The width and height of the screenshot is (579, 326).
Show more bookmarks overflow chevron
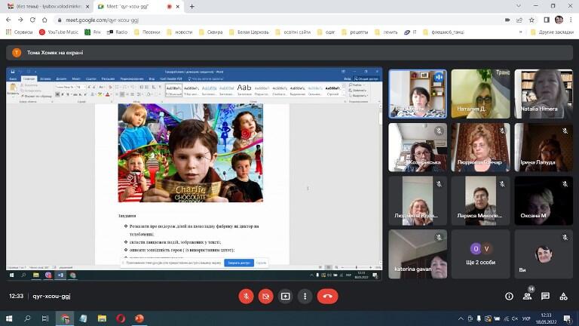click(521, 32)
